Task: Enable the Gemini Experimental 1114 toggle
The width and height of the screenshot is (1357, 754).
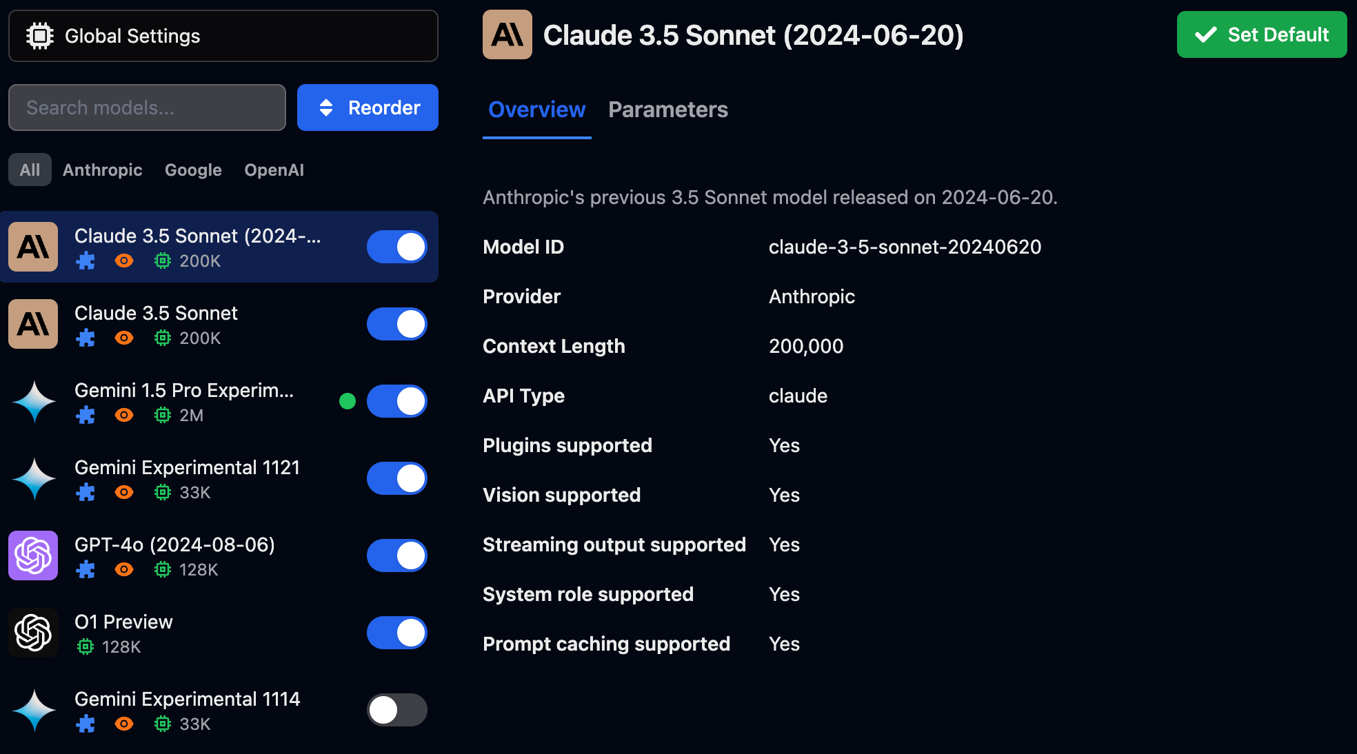Action: point(396,710)
